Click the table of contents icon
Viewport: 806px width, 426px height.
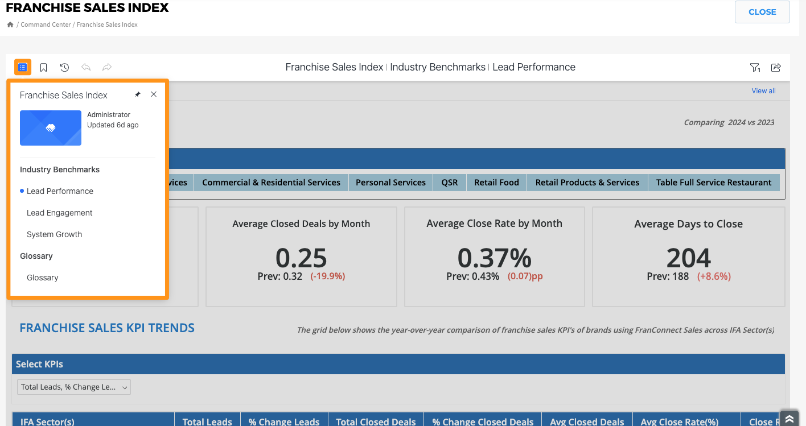(22, 67)
